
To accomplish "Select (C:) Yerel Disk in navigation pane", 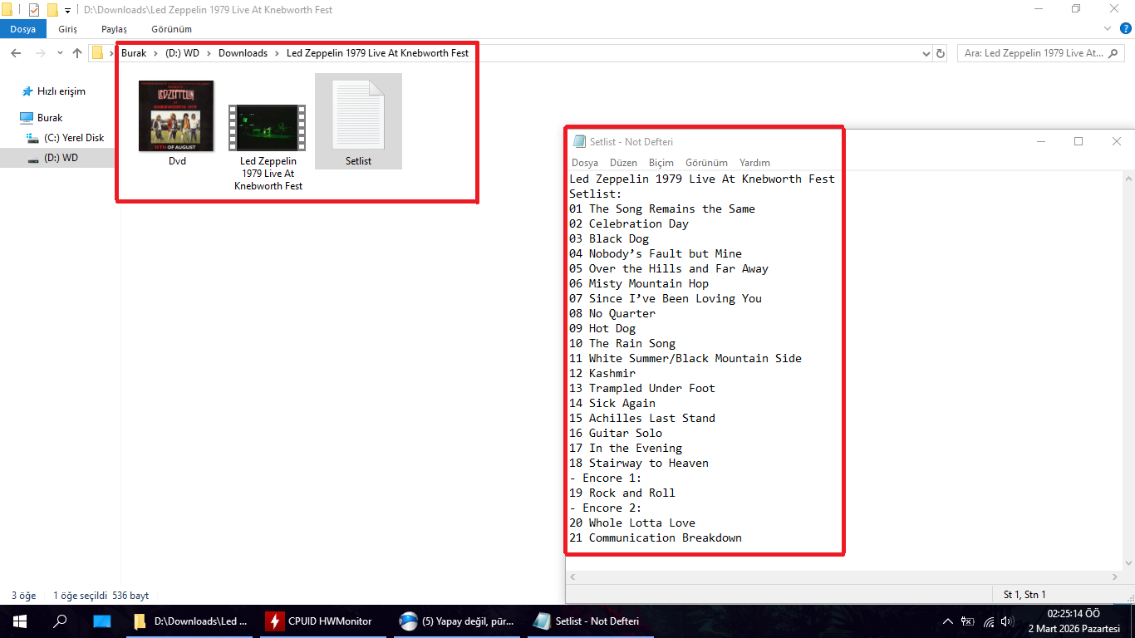I will (66, 138).
